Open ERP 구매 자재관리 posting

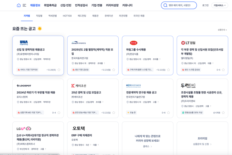[82, 136]
